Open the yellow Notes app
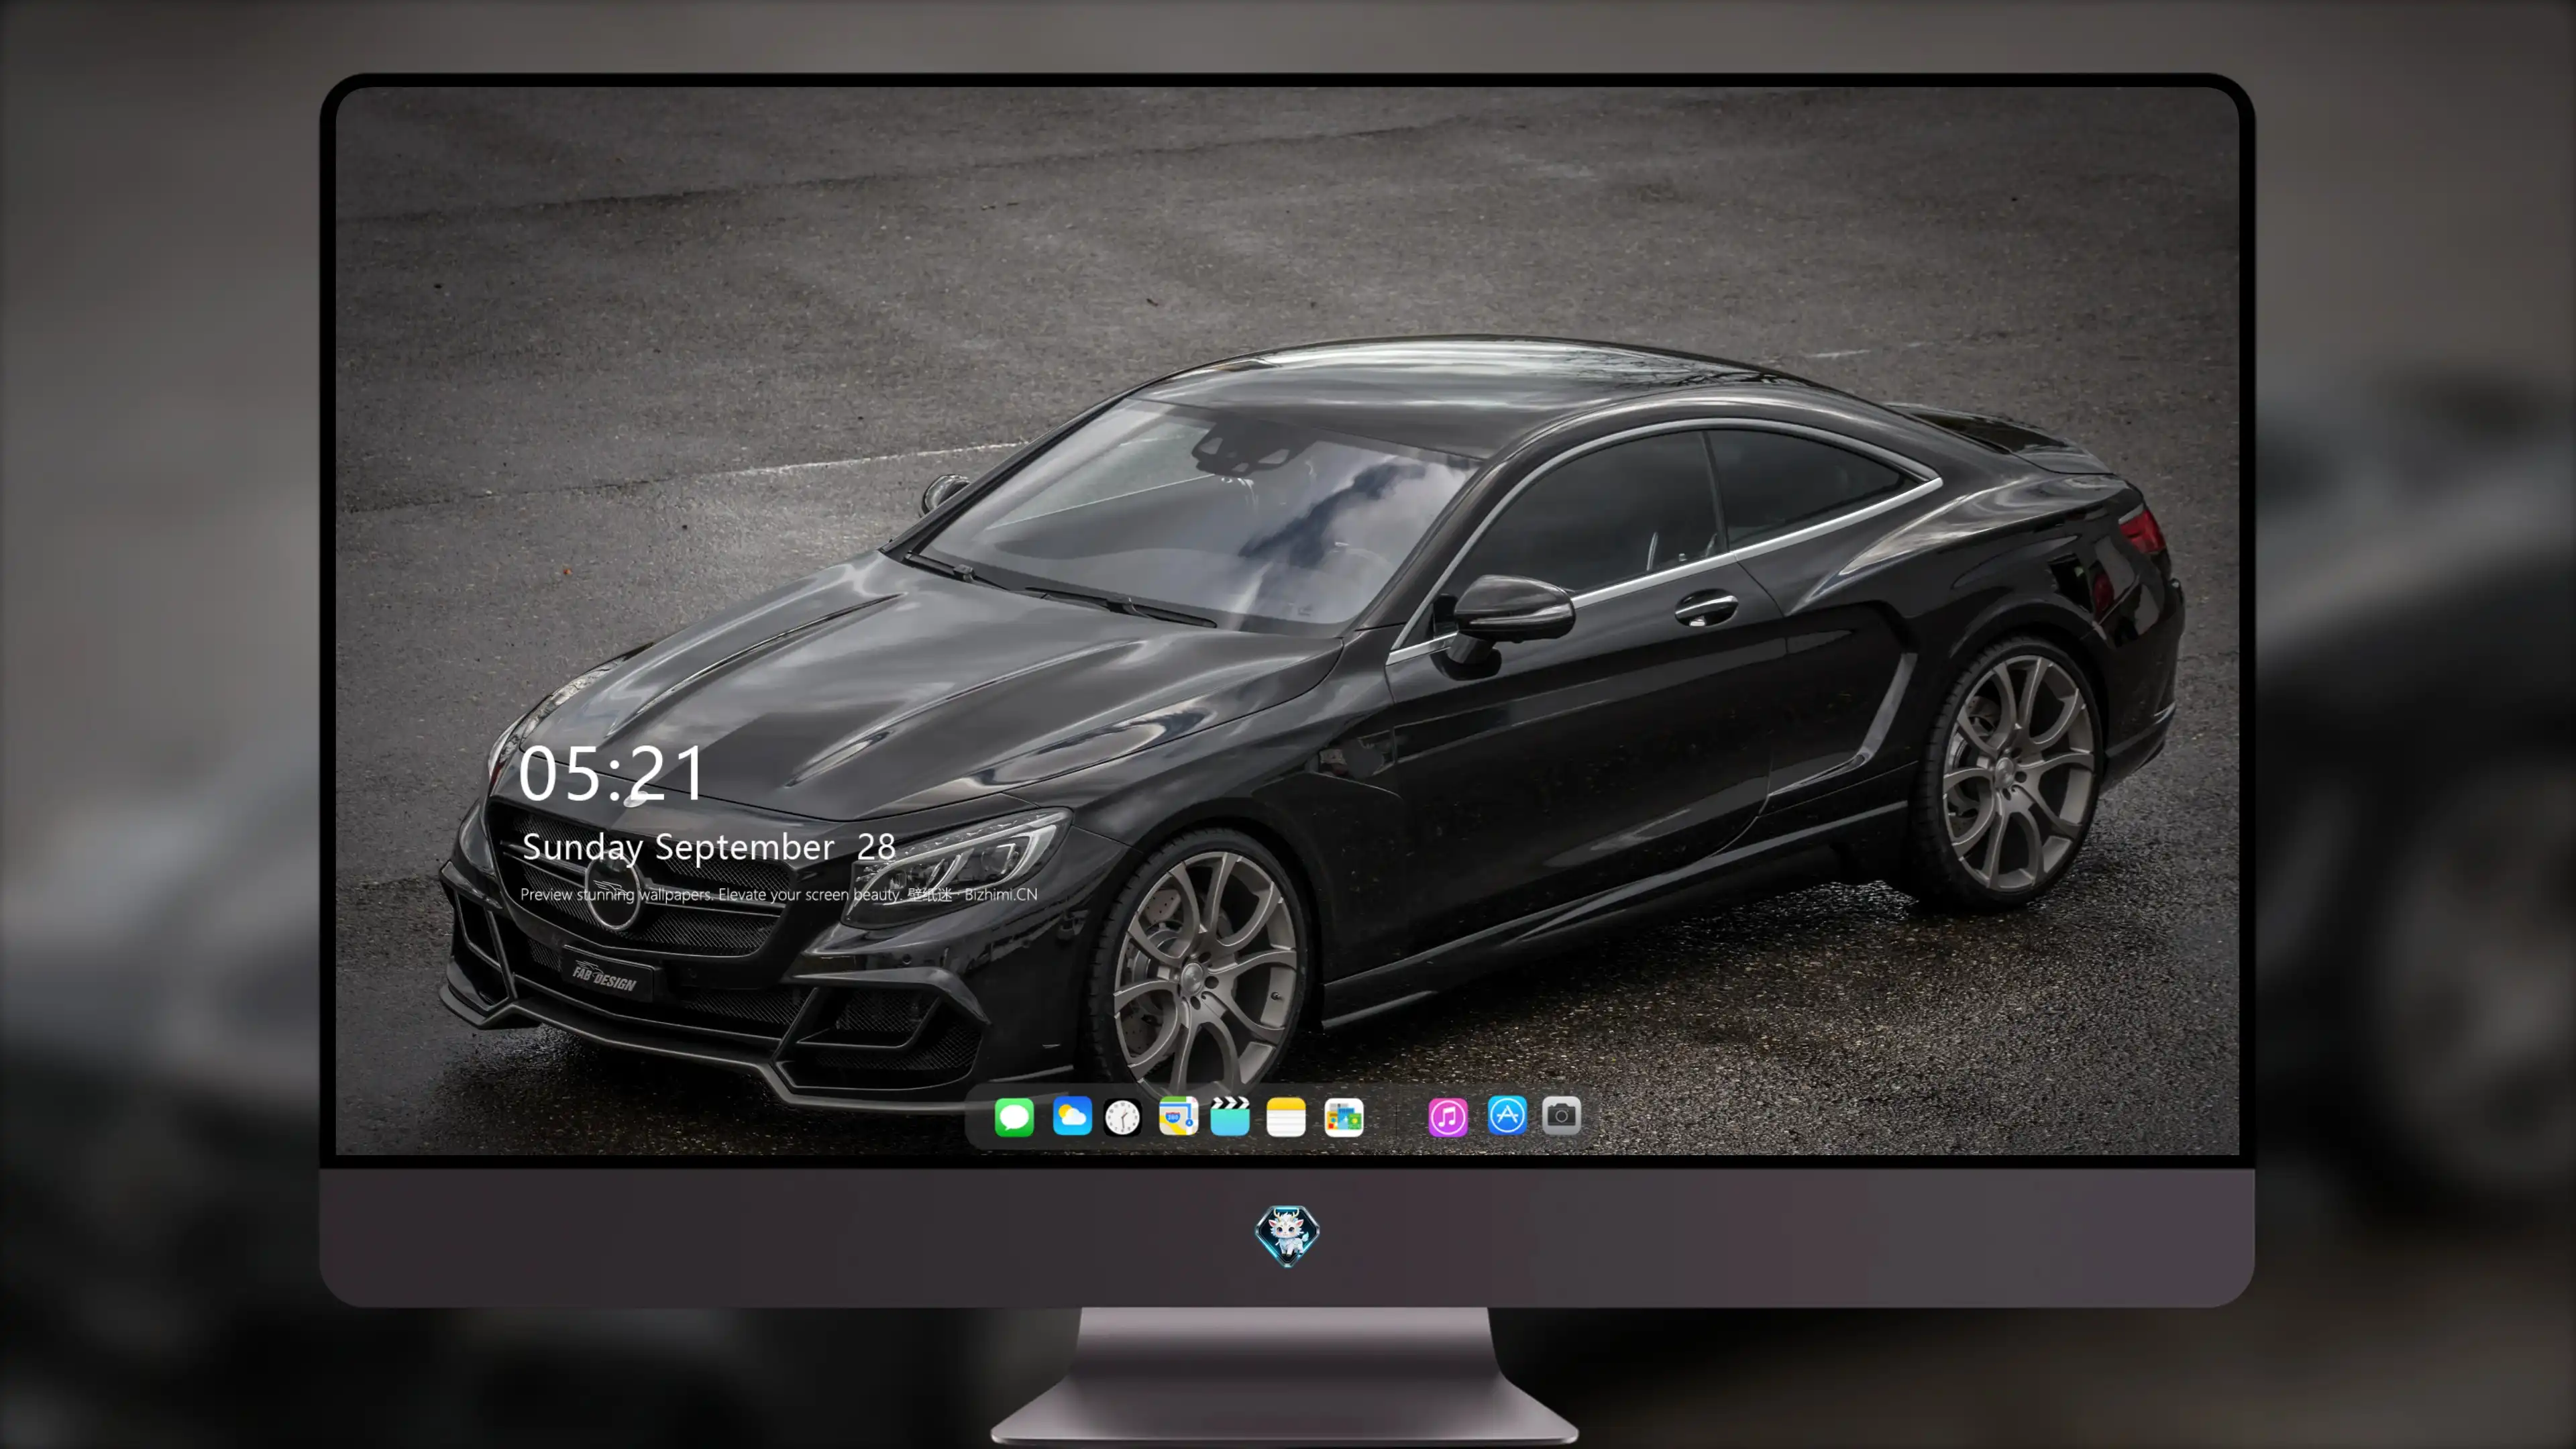Image resolution: width=2576 pixels, height=1449 pixels. pyautogui.click(x=1286, y=1117)
